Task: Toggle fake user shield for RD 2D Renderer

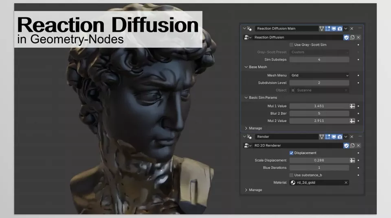Action: (346, 146)
